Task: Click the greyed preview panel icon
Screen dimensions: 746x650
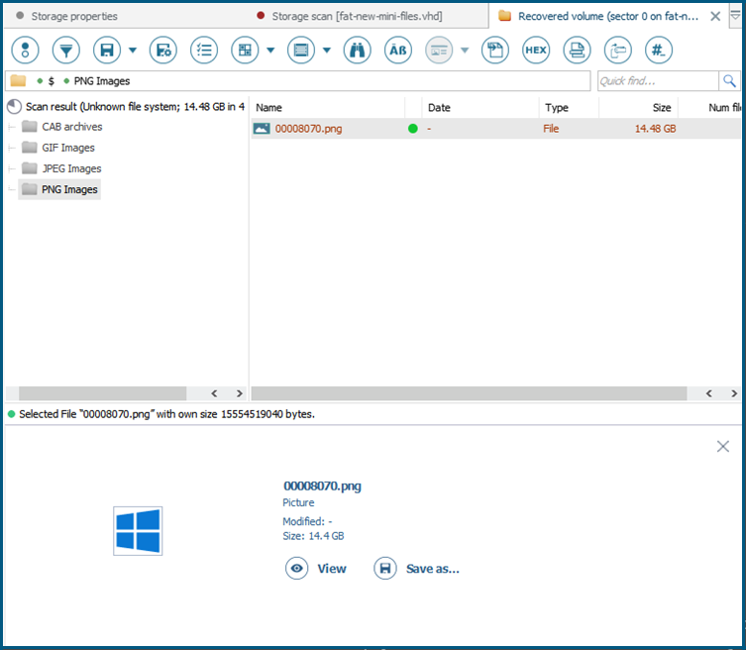Action: [439, 50]
